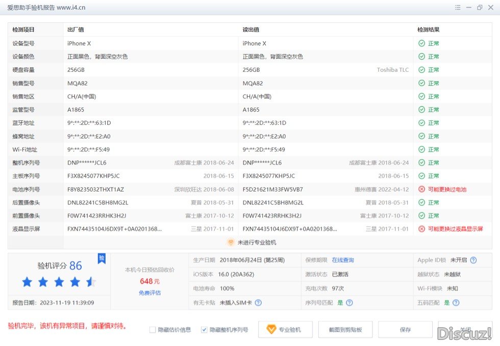
Task: Open 免费评估 link
Action: pyautogui.click(x=149, y=293)
